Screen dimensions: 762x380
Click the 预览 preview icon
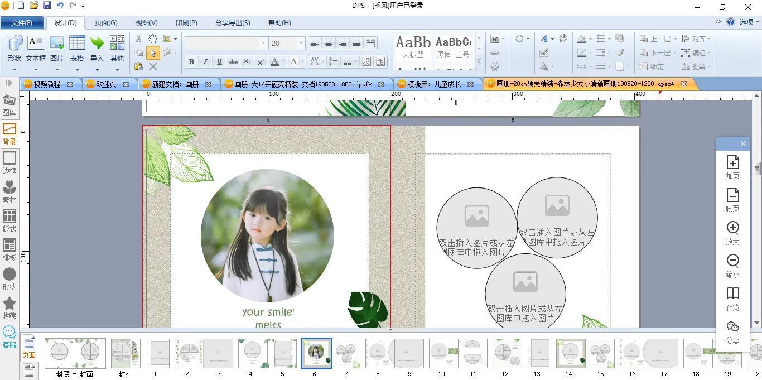(732, 299)
